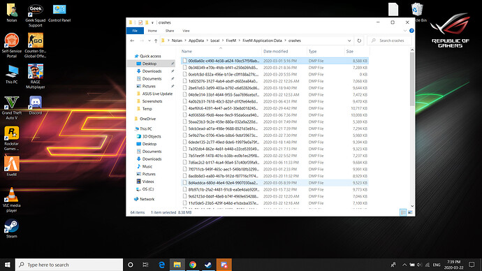Expand the ribbon chevron
The image size is (482, 271).
coord(405,31)
